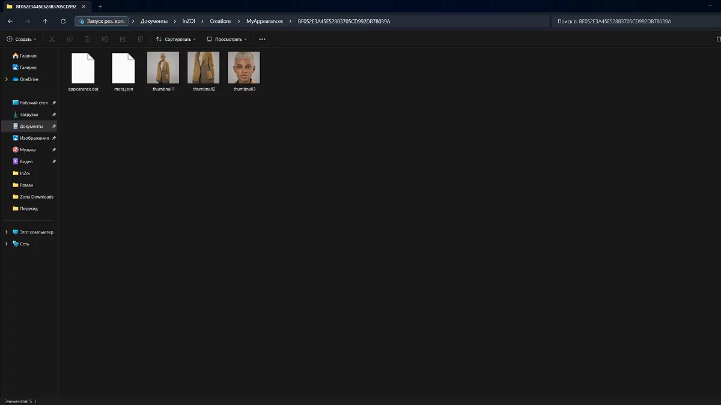The image size is (721, 405).
Task: Unpin Рабочий стол using its pin icon
Action: coord(54,103)
